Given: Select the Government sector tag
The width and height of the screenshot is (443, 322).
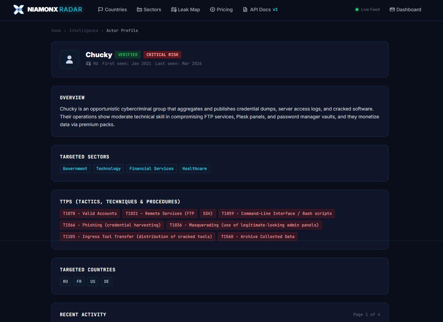Looking at the screenshot, I should pyautogui.click(x=75, y=169).
